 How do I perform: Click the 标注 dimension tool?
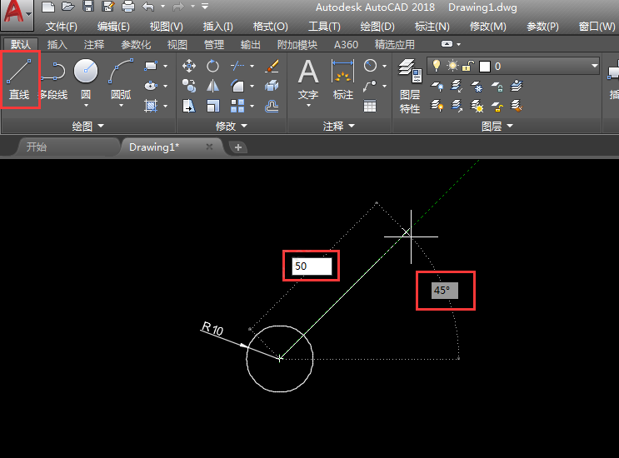pyautogui.click(x=342, y=80)
